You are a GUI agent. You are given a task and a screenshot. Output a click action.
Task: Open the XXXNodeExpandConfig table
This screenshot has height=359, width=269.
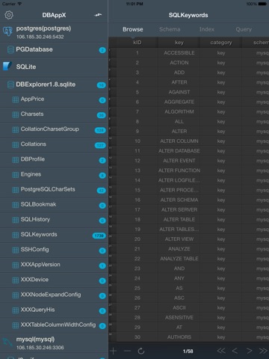click(x=54, y=295)
